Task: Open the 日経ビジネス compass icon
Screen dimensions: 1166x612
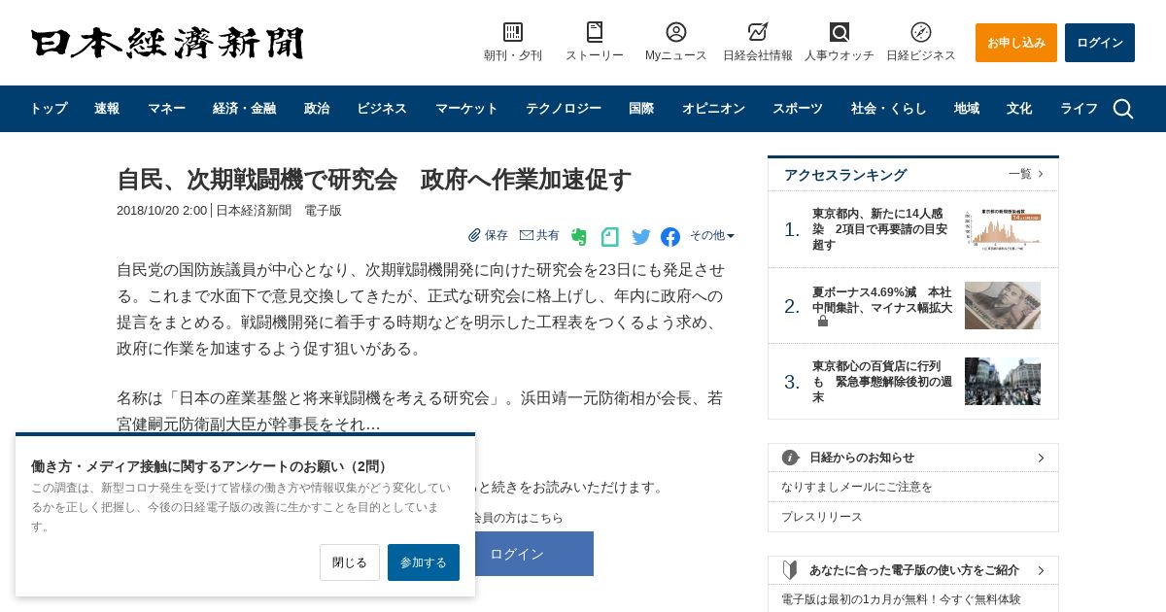Action: coord(921,32)
